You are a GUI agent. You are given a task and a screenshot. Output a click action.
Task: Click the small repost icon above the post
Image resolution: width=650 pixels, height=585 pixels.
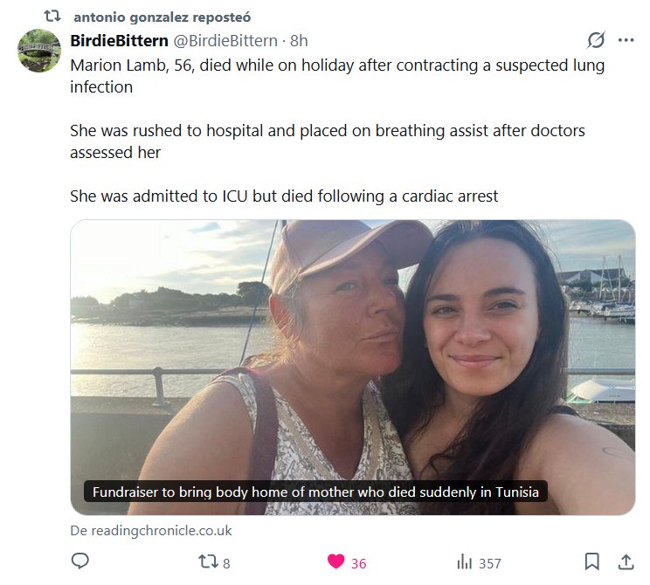[52, 17]
